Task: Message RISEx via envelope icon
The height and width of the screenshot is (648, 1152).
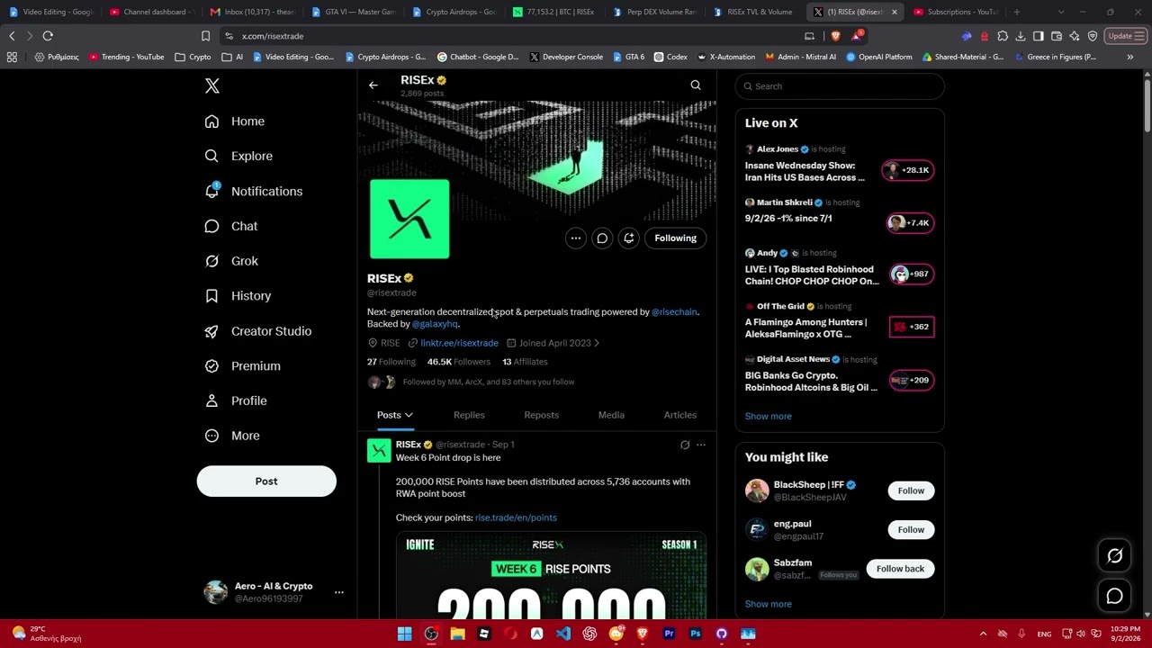Action: tap(602, 238)
